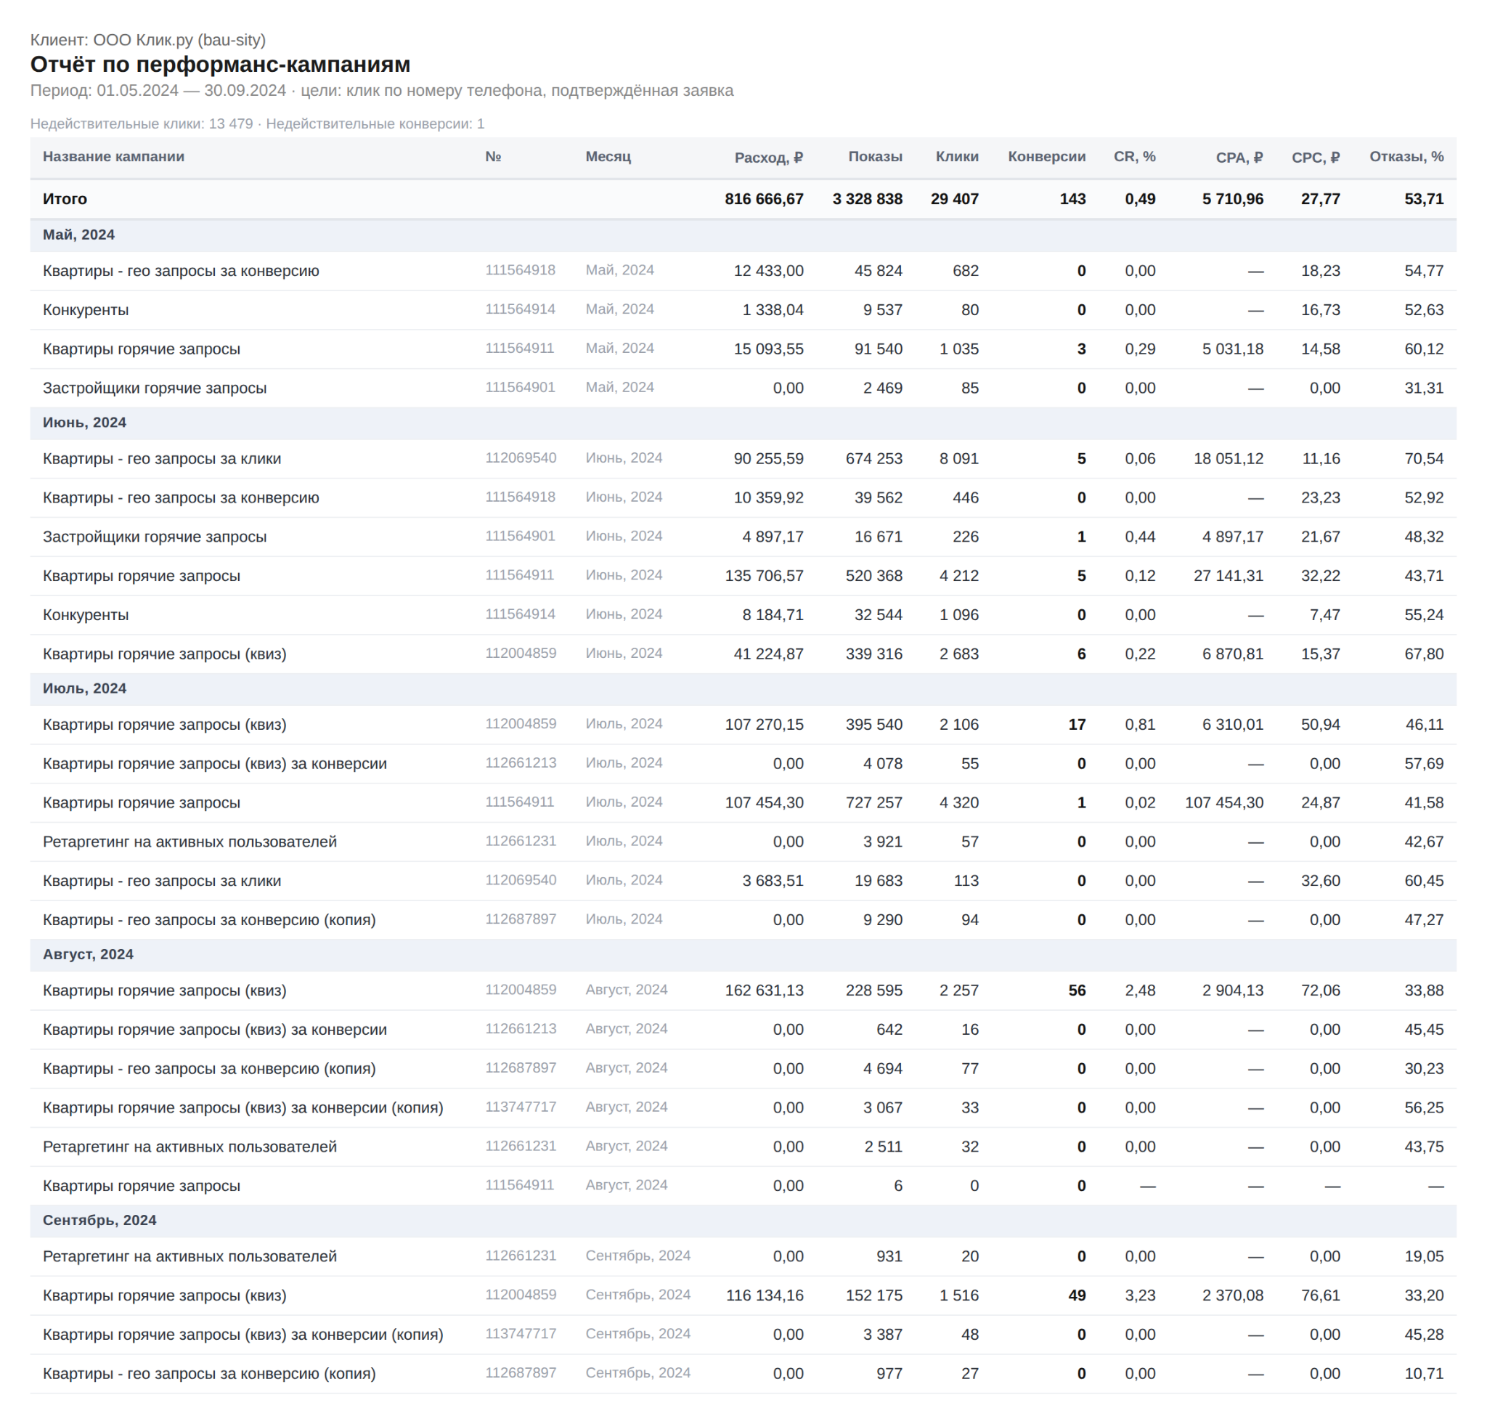
Task: Click the total conversions value 143
Action: [x=1072, y=199]
